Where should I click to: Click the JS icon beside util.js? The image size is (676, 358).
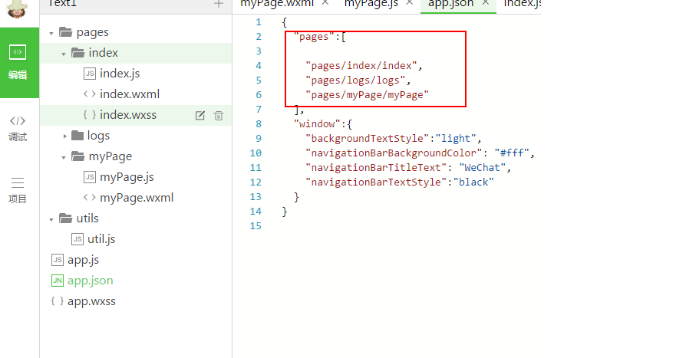click(77, 239)
